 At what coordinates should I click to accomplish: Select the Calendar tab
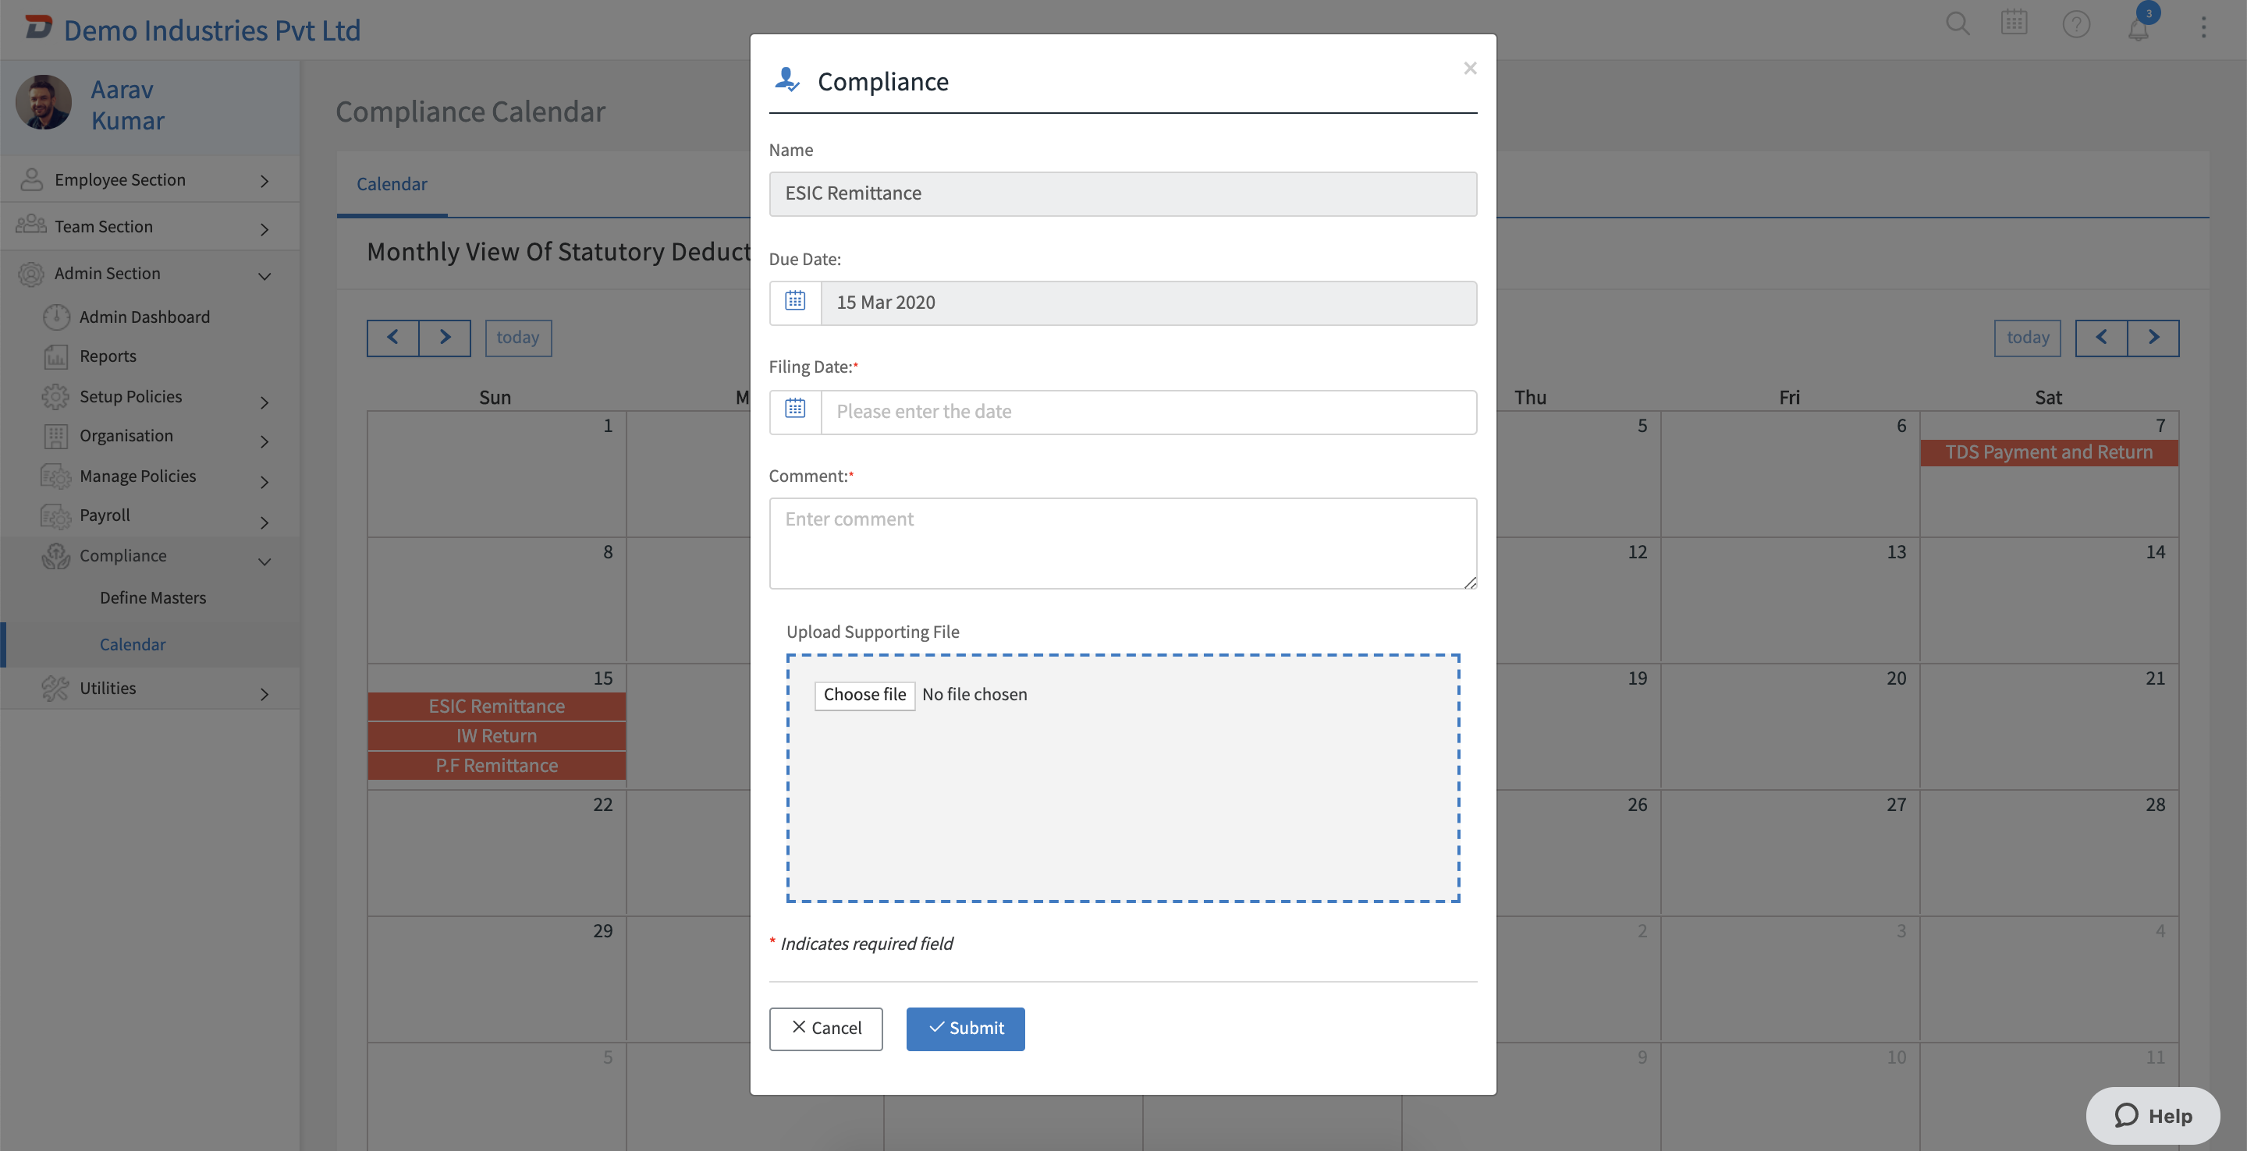(392, 184)
